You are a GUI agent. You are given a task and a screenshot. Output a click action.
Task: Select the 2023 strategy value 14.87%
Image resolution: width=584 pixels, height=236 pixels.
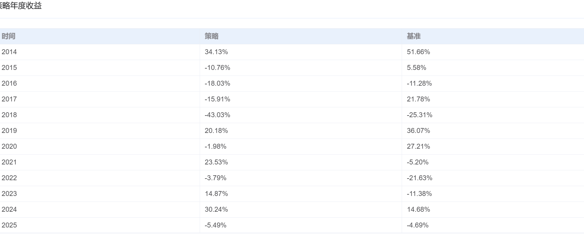(216, 194)
